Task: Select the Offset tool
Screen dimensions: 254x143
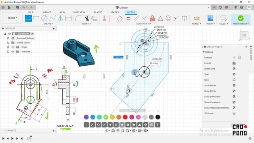Action: click(x=94, y=18)
